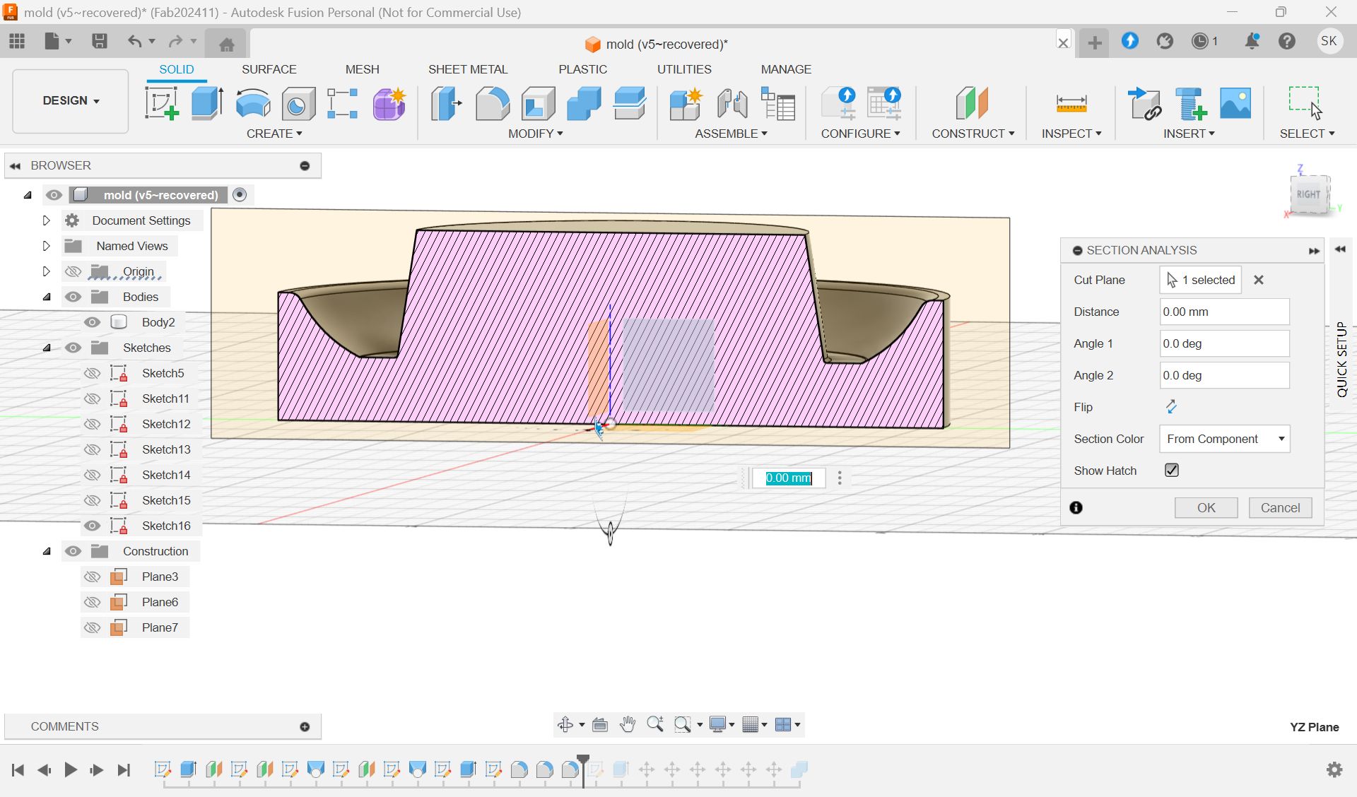Viewport: 1357px width, 797px height.
Task: Select the Press Pull tool
Action: (x=446, y=103)
